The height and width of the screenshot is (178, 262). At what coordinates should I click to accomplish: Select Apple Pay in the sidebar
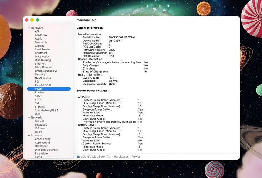41,35
